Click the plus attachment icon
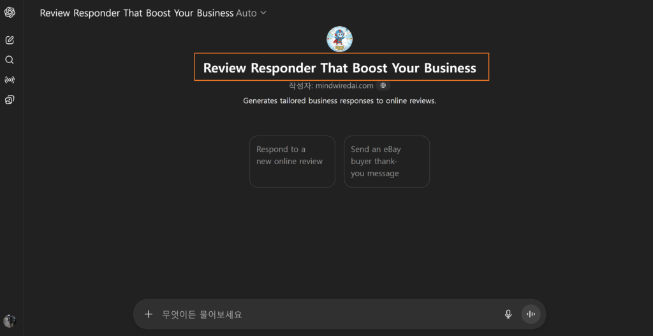 (x=148, y=314)
